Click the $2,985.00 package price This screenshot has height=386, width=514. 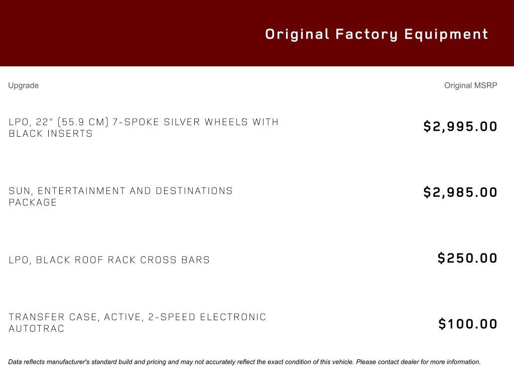pyautogui.click(x=460, y=192)
